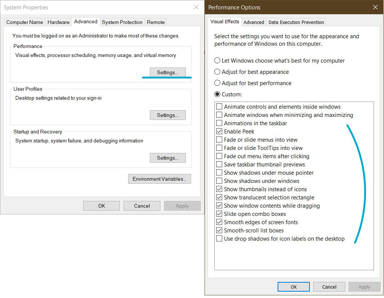
Task: Close the Performance Options window
Action: (375, 7)
